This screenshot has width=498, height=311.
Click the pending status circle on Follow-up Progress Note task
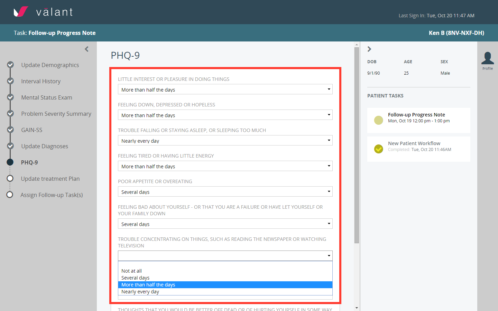coord(379,120)
